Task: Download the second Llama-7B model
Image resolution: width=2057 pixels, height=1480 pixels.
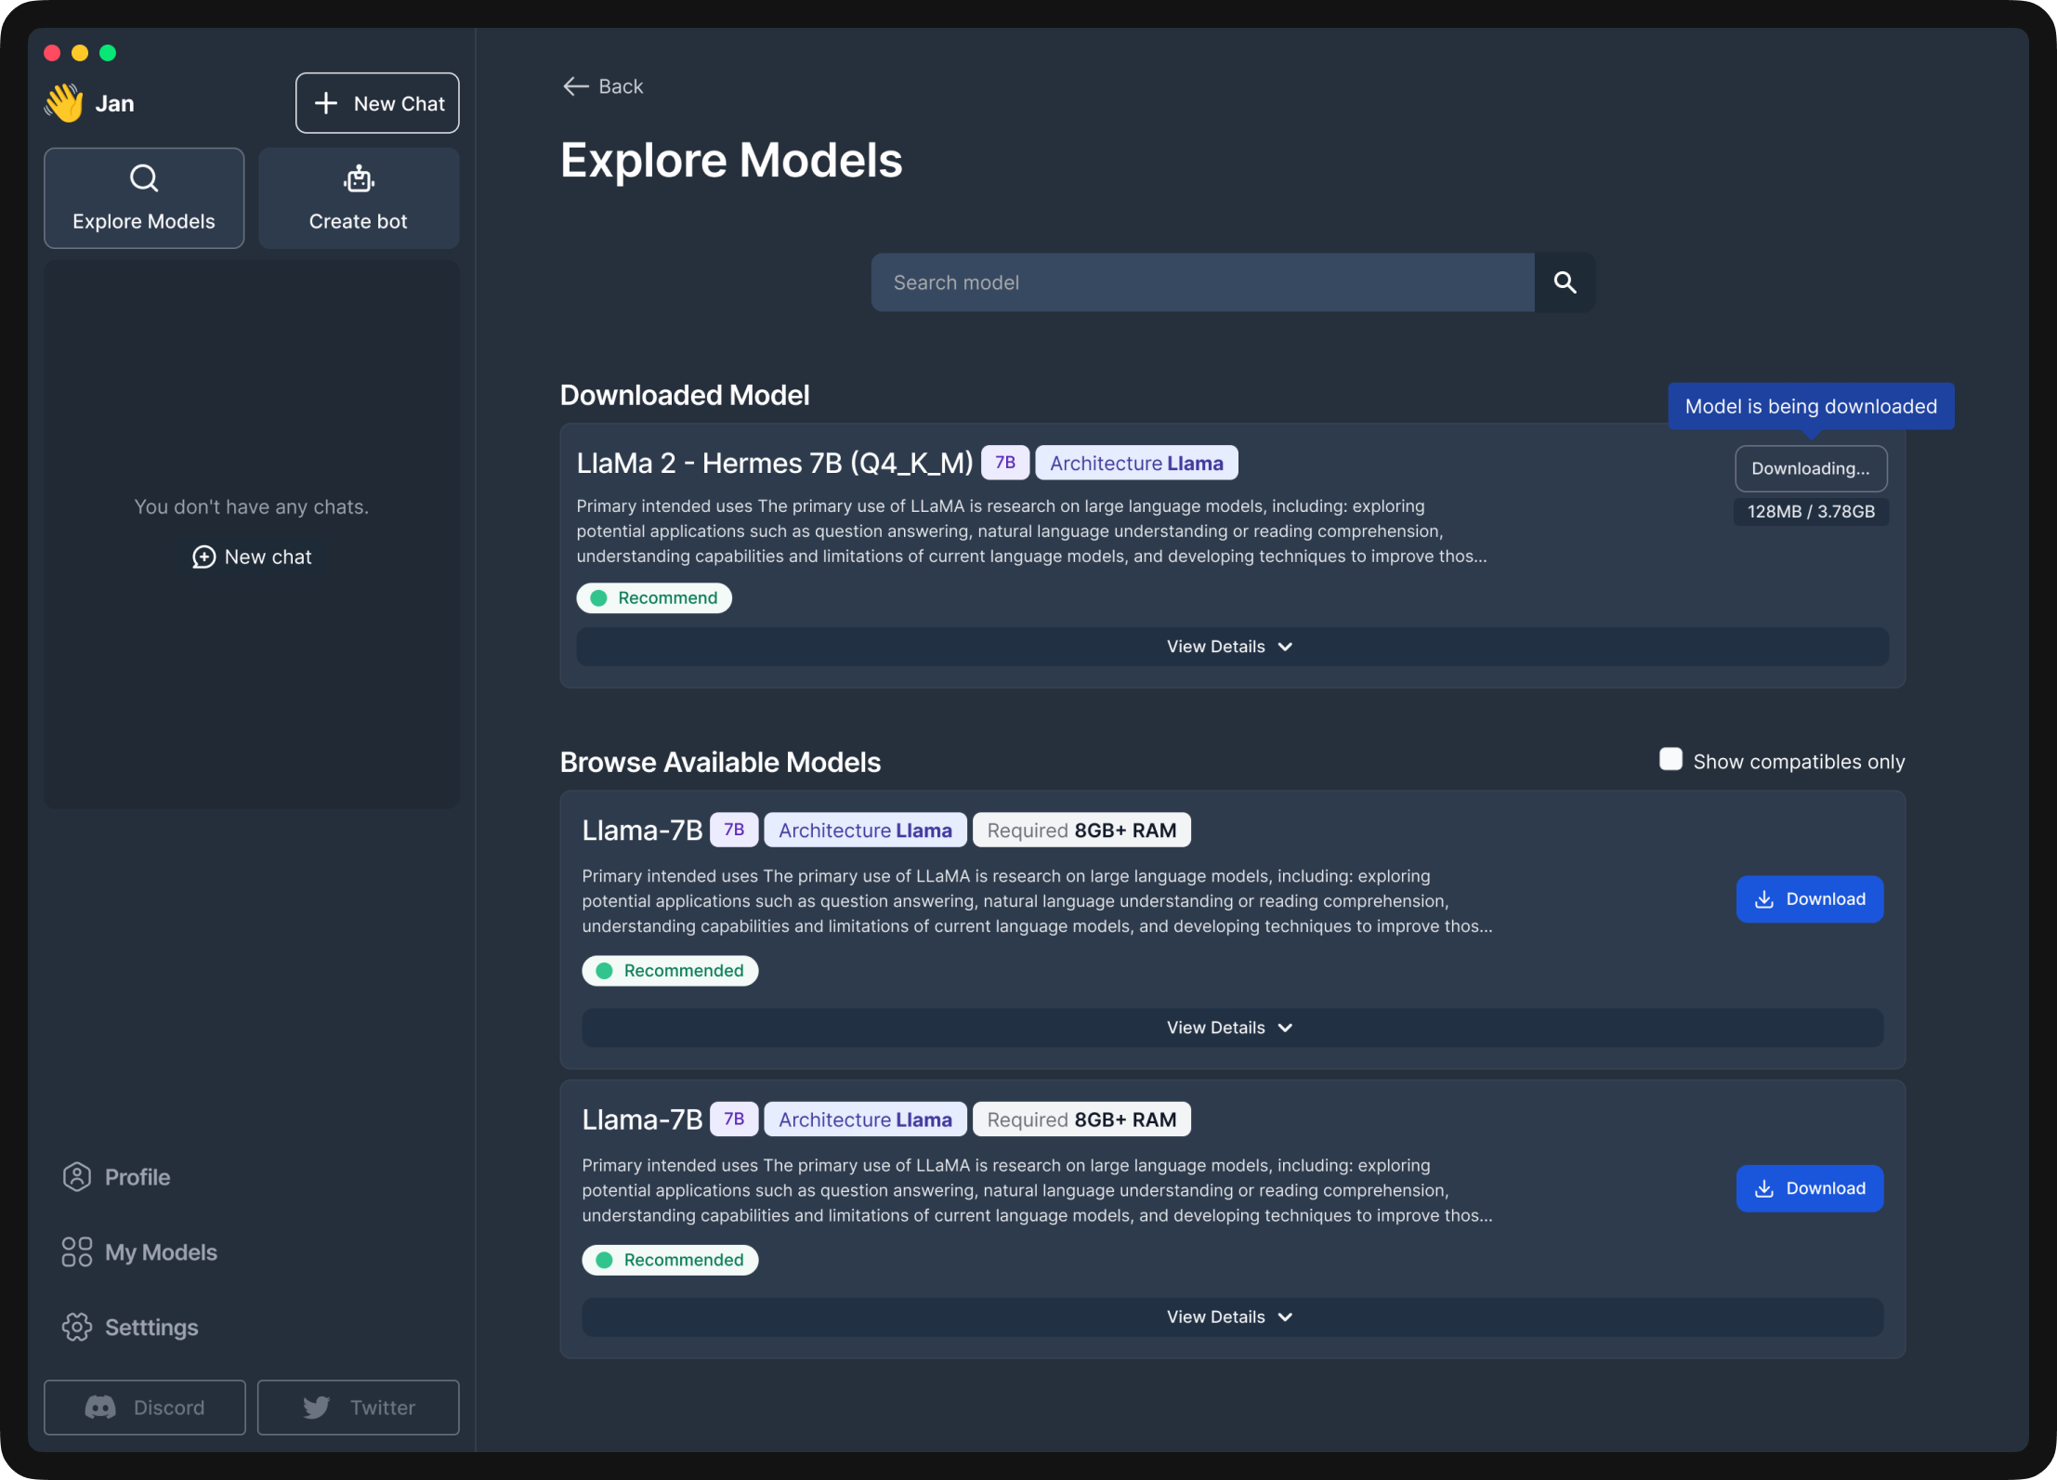Action: pos(1809,1188)
